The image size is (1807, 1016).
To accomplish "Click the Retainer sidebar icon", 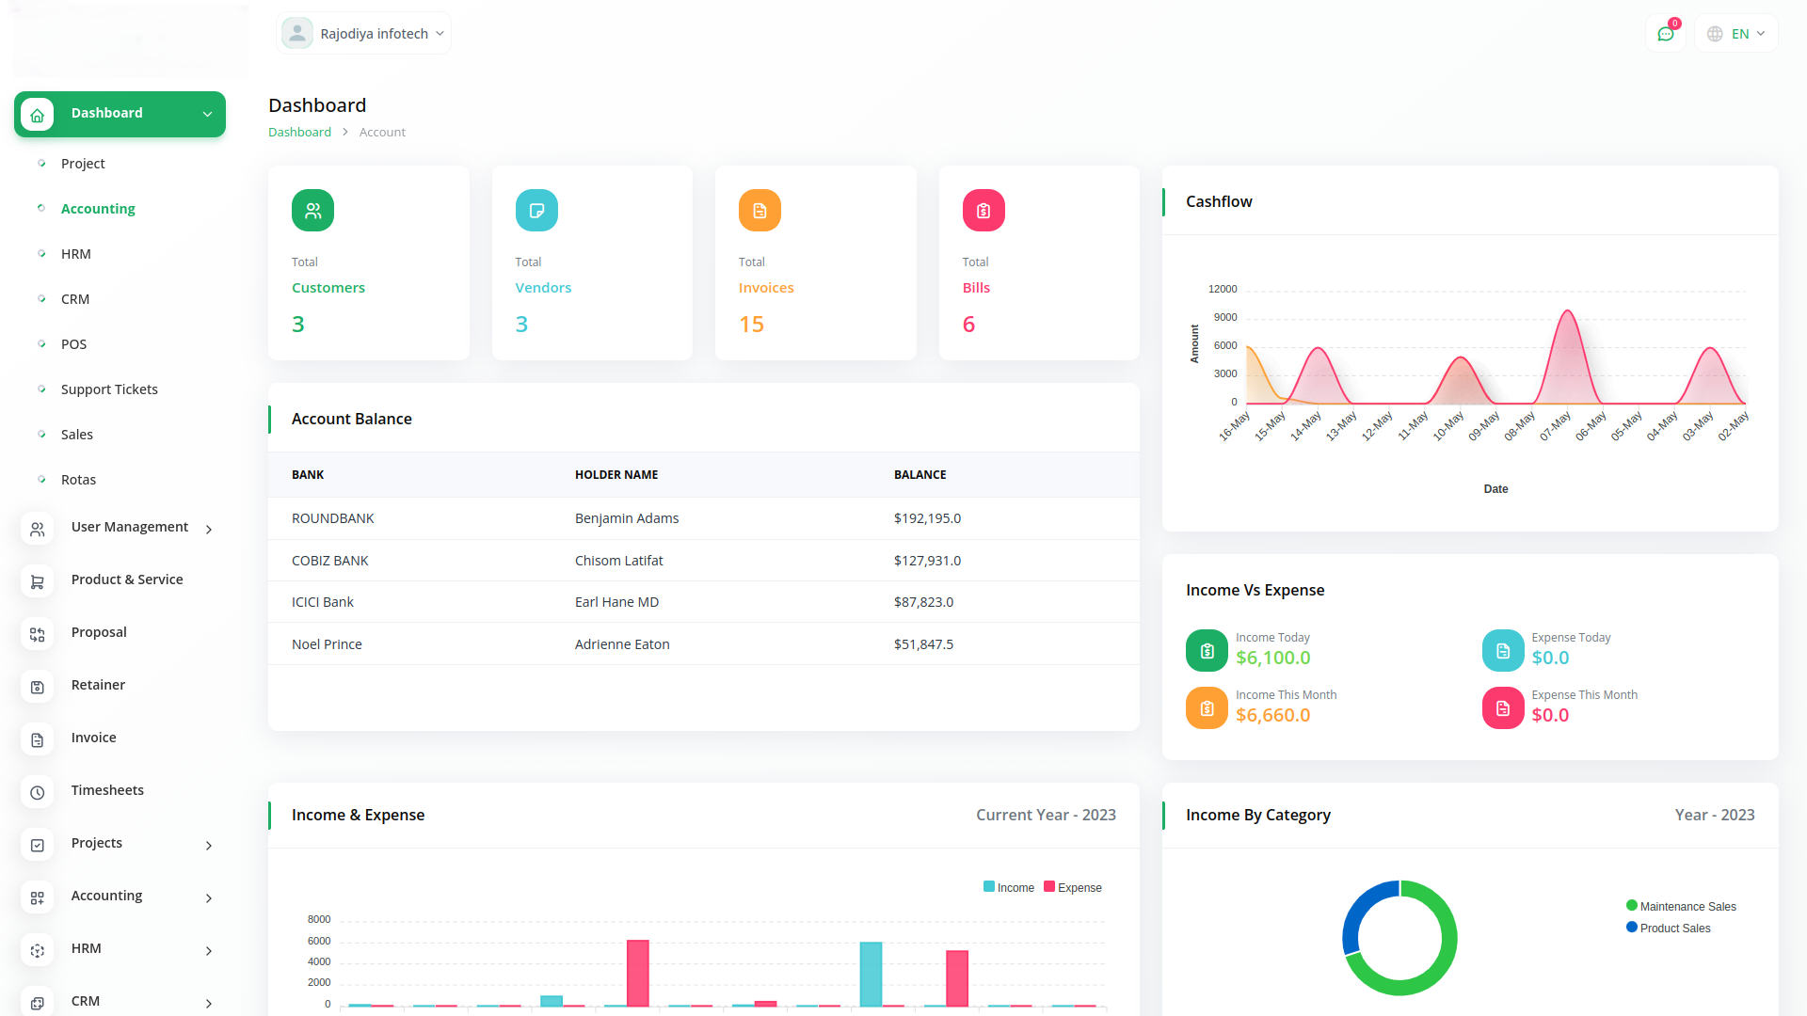I will [x=37, y=687].
